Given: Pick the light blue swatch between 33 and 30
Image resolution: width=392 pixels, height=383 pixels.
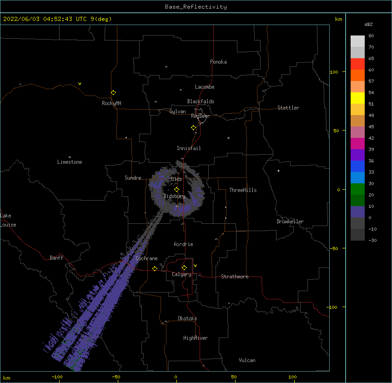Looking at the screenshot, I should (x=357, y=178).
